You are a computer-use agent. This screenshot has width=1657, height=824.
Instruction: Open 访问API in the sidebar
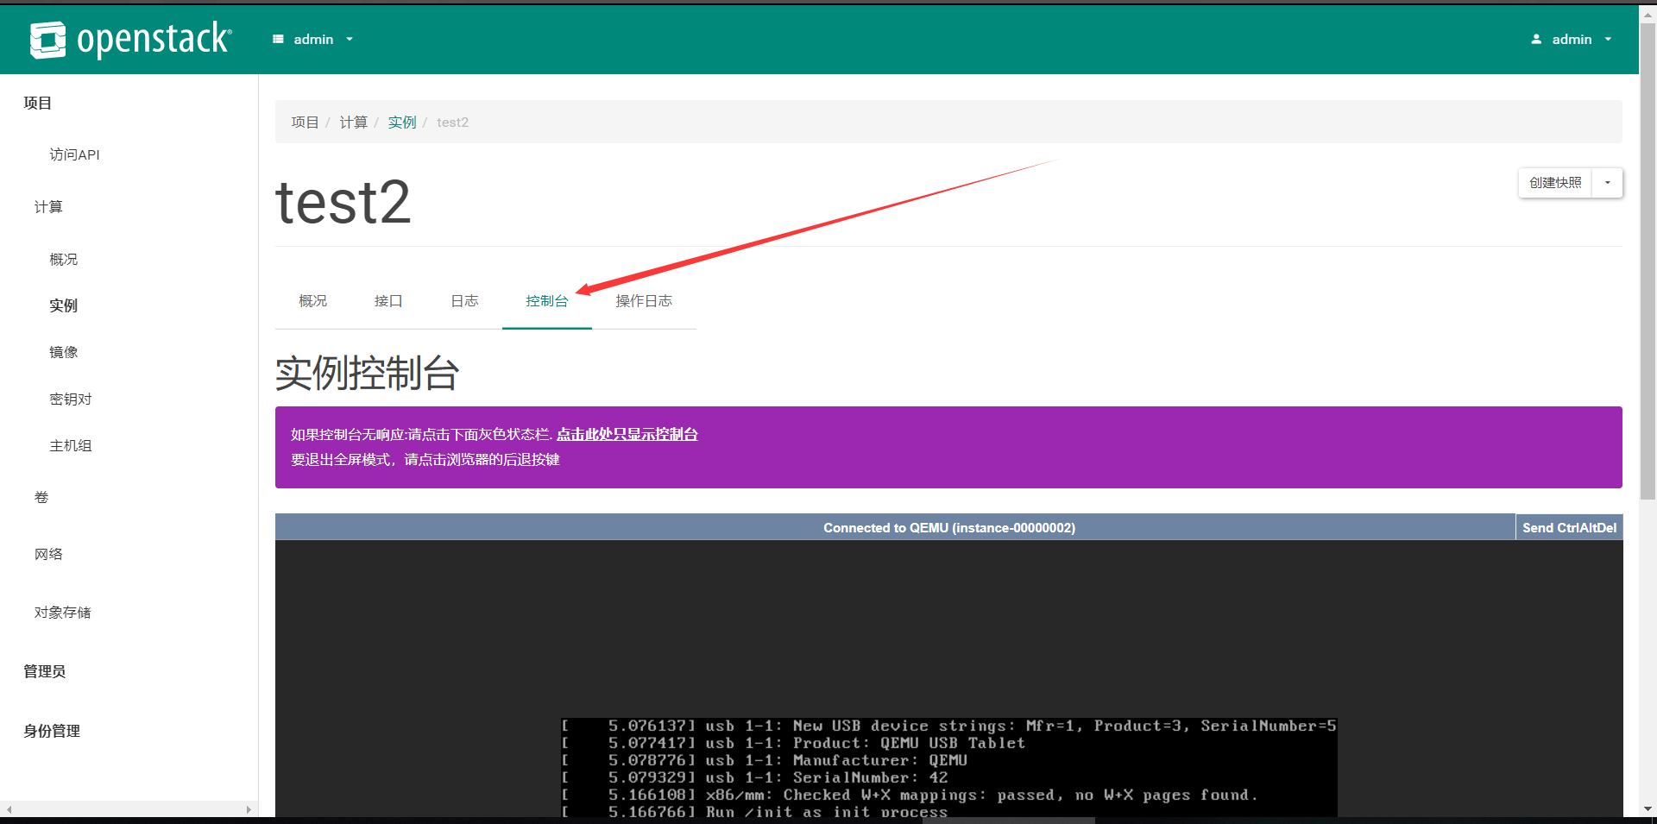(x=74, y=155)
